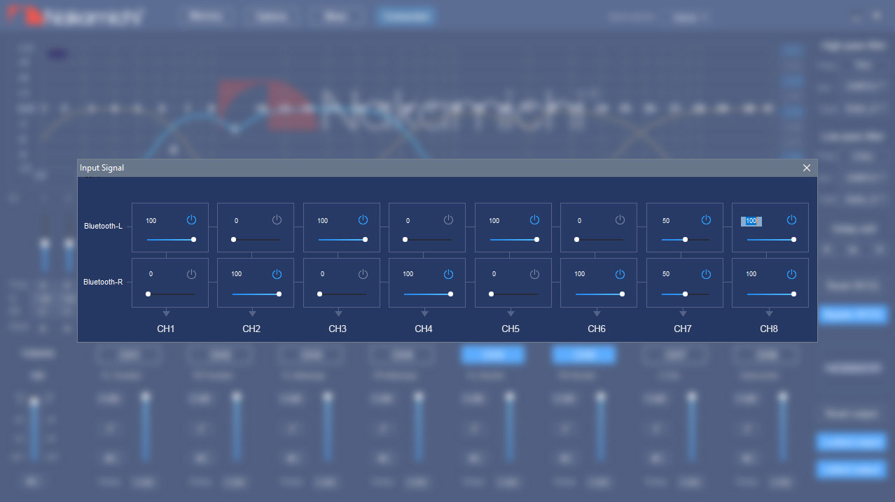Screen dimensions: 895x502
Task: Click the Bluetooth-R value 50 for CH7
Action: click(666, 274)
